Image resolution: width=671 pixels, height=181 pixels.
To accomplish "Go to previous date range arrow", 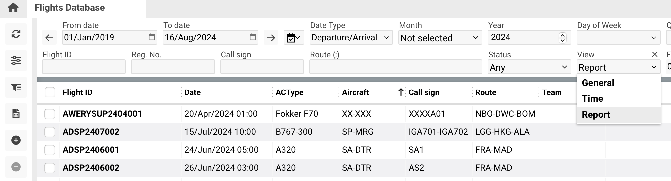I will point(49,38).
